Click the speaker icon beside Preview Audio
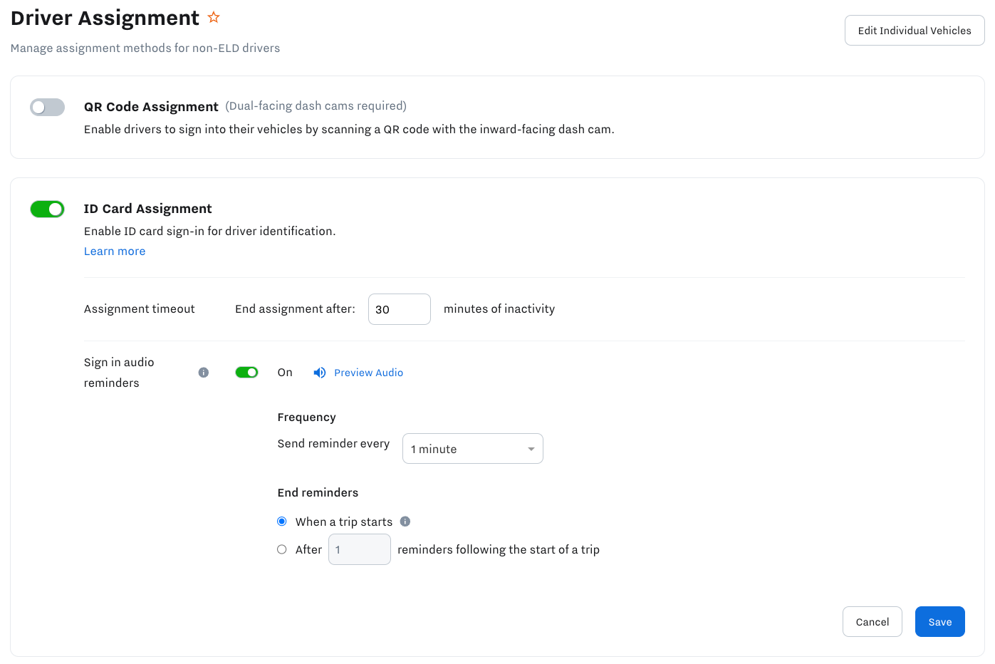 [x=318, y=372]
